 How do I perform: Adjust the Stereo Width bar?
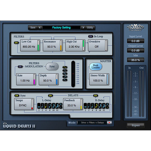[x=107, y=79]
